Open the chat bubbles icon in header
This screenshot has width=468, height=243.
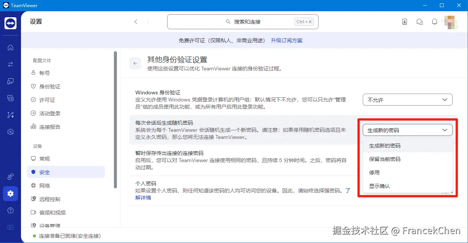420,22
